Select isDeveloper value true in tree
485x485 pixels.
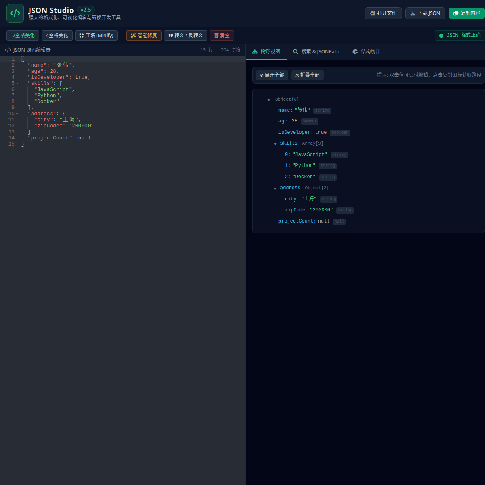(321, 132)
